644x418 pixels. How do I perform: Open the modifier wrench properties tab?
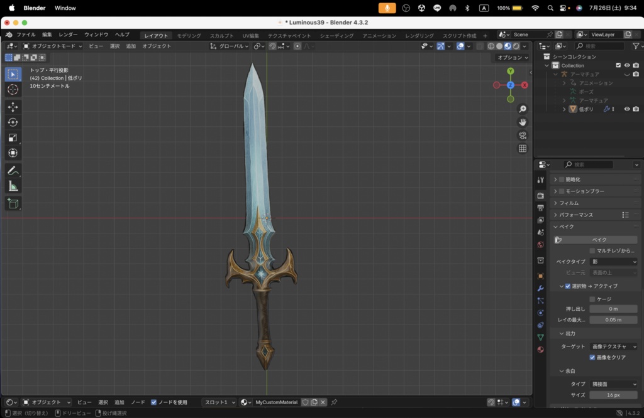point(541,288)
